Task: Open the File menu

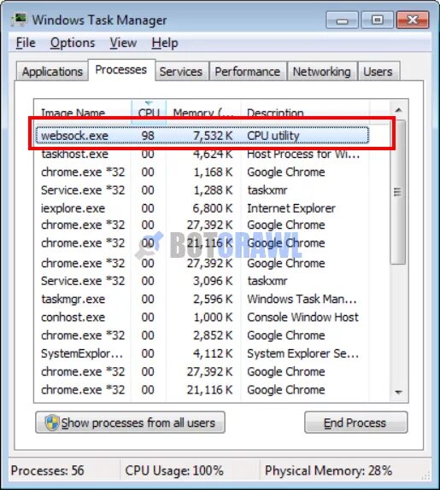Action: pos(26,43)
